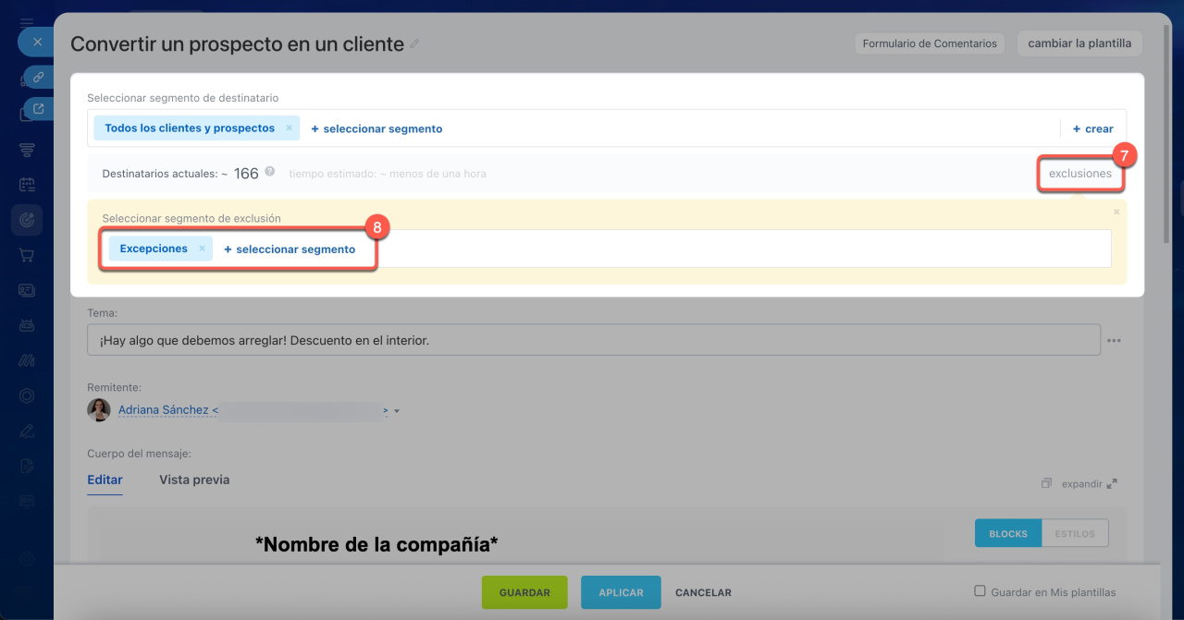Toggle the 'exclusiones' expander
The height and width of the screenshot is (620, 1184).
[x=1079, y=173]
